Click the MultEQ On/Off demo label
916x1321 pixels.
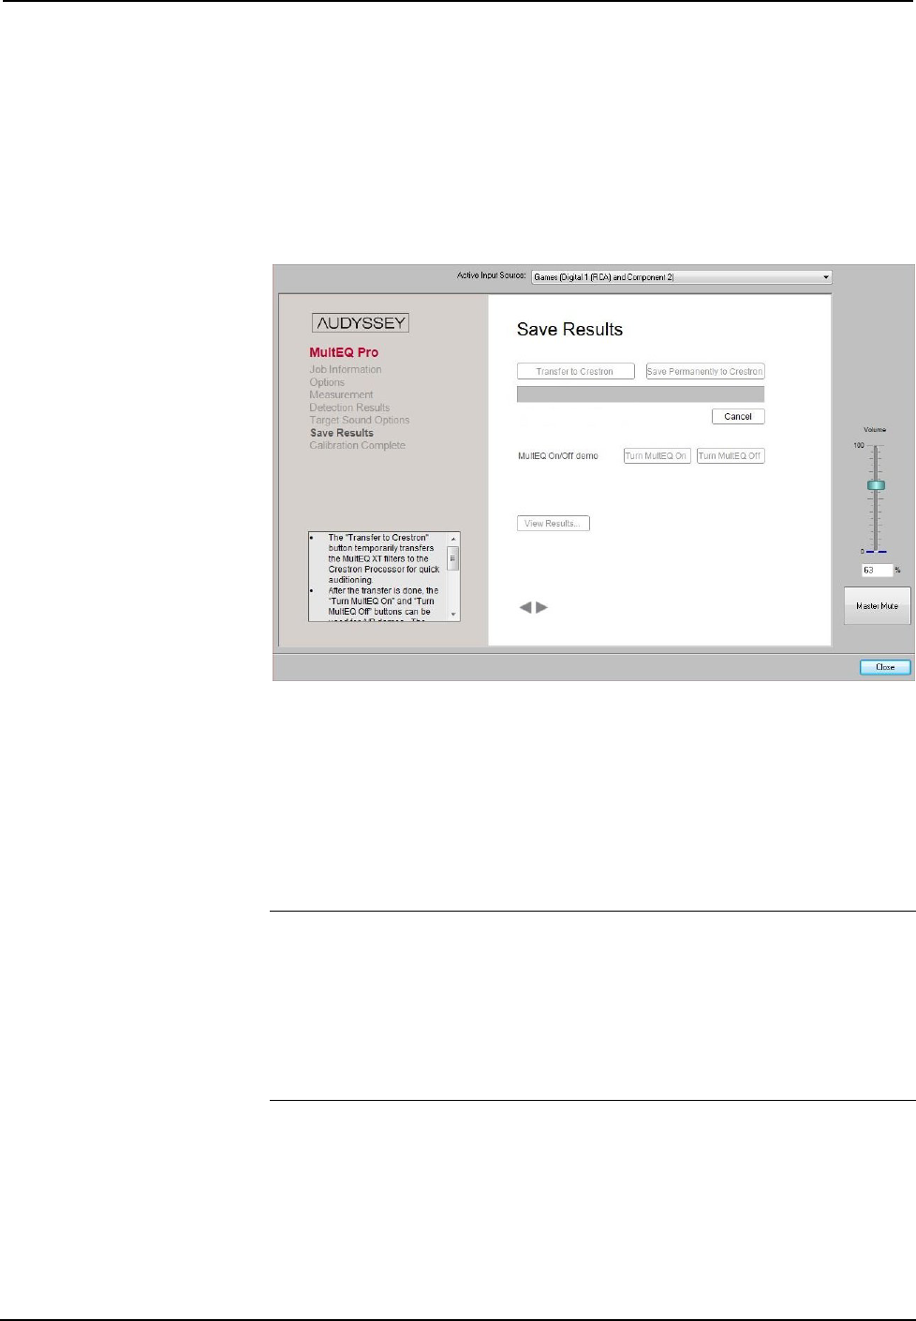tap(558, 456)
